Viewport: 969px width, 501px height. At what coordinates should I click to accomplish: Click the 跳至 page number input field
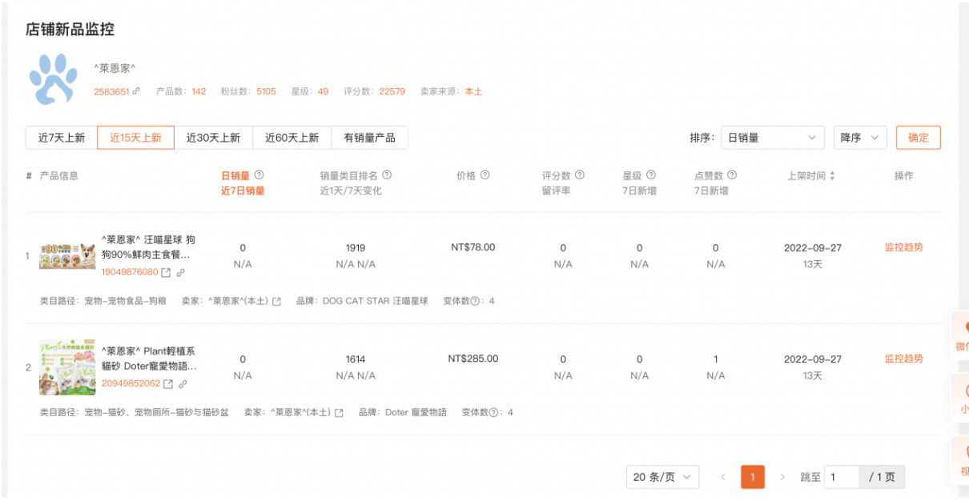[841, 476]
